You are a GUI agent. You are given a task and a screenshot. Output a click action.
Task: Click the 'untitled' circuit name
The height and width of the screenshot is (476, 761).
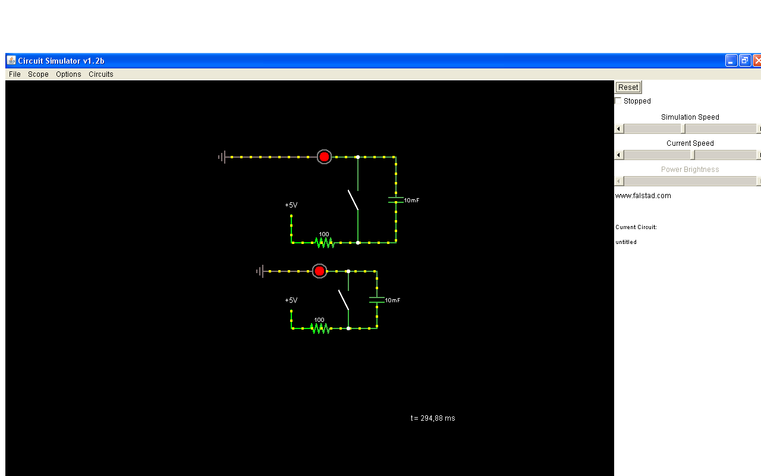click(626, 242)
